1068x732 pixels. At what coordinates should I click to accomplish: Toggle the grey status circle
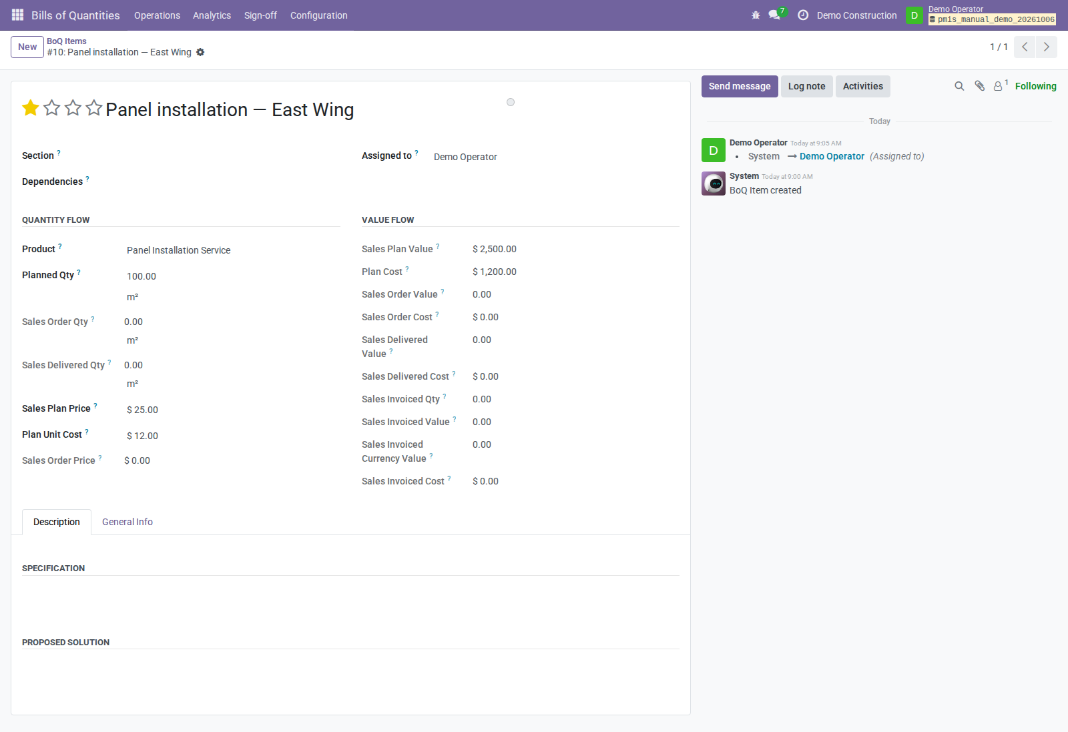(511, 102)
